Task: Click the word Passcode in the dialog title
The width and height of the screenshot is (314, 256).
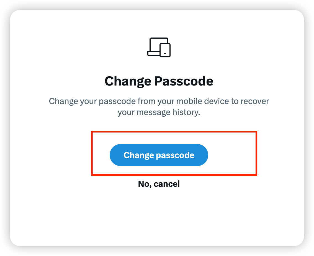Action: (x=184, y=81)
